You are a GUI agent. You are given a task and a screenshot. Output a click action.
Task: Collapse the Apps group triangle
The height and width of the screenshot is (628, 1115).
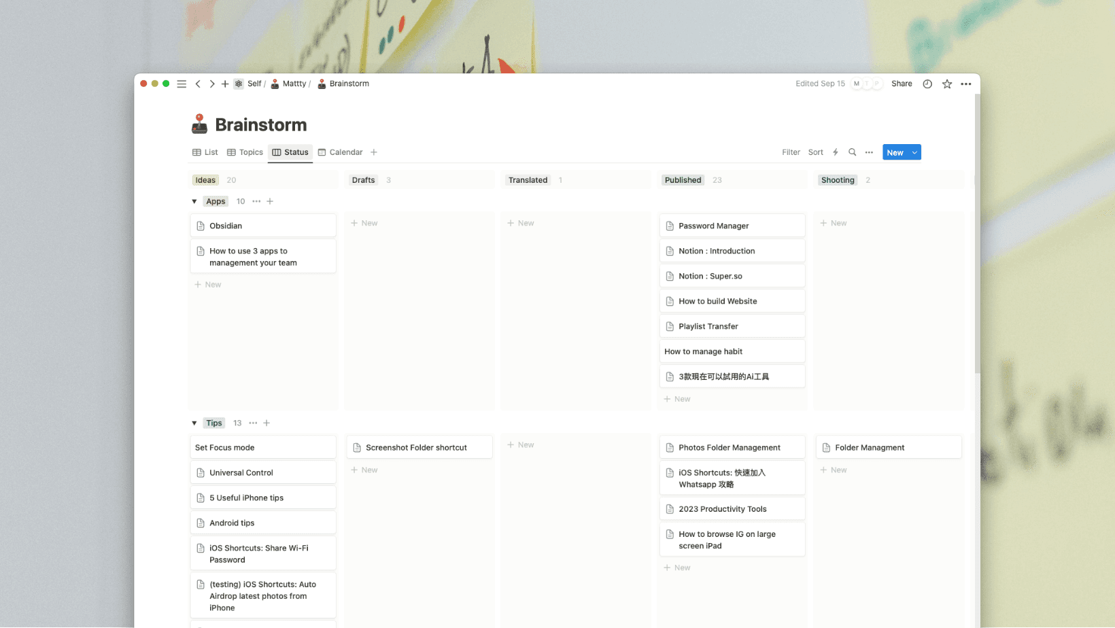pos(194,201)
